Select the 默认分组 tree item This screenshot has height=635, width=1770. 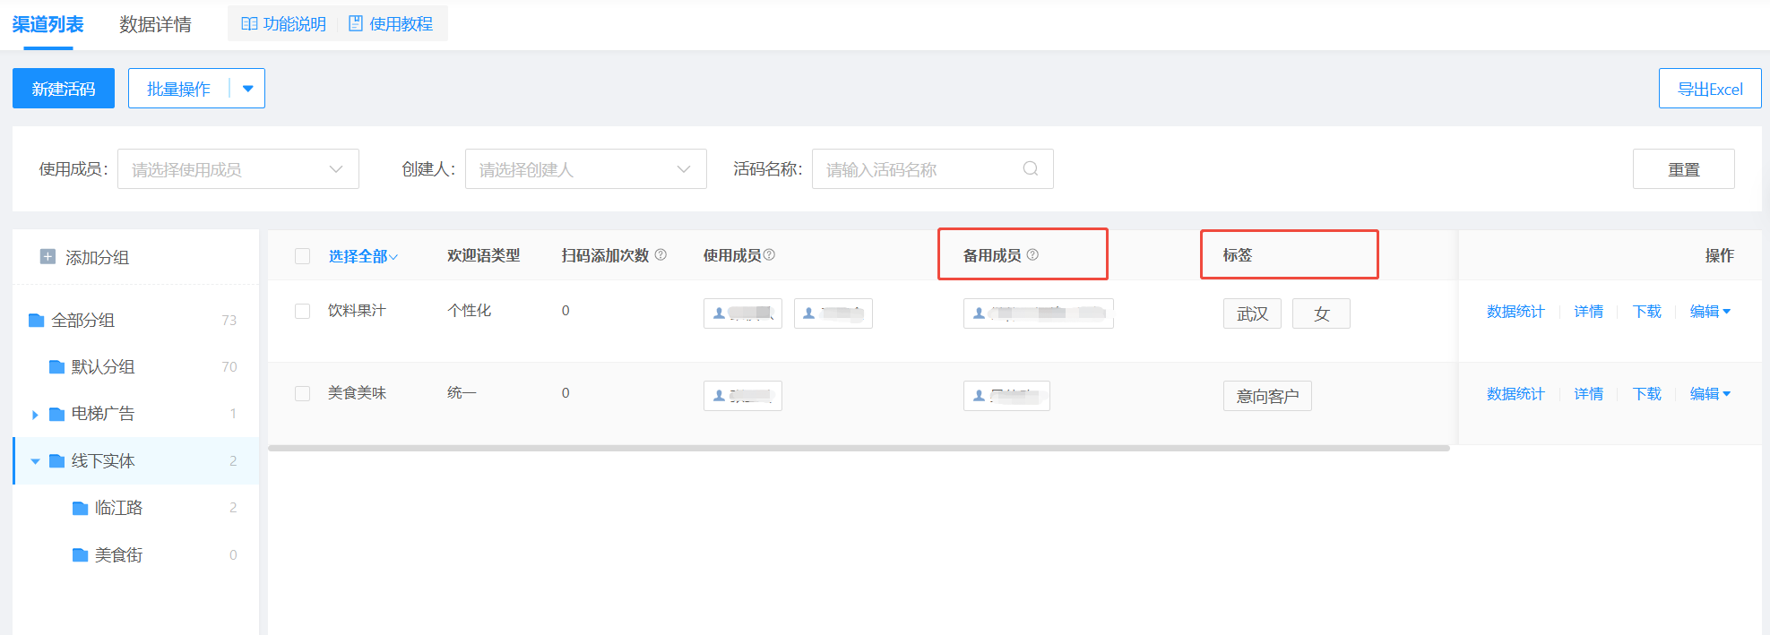136,367
